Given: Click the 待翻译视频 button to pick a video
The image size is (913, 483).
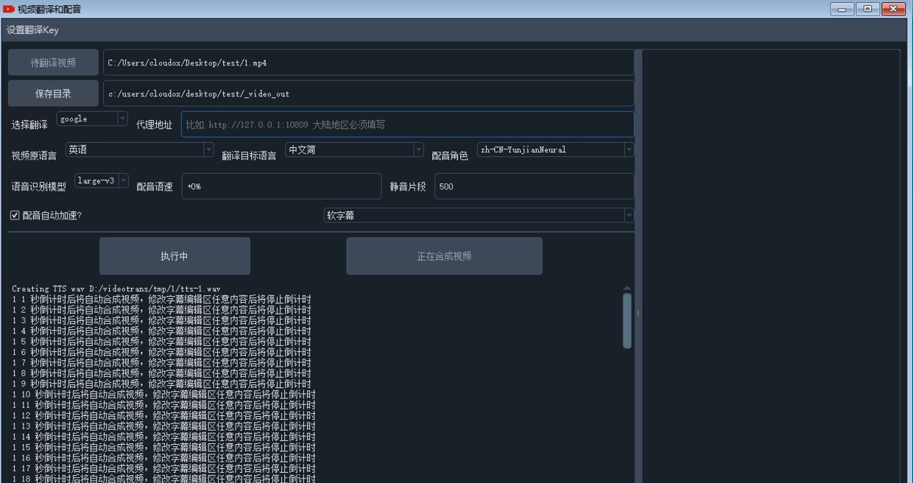Looking at the screenshot, I should (x=52, y=62).
